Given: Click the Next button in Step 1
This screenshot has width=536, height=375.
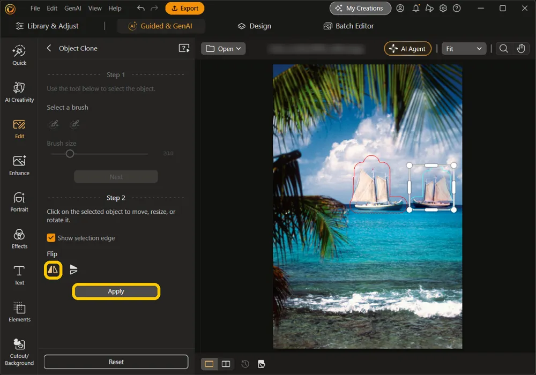Looking at the screenshot, I should tap(116, 177).
